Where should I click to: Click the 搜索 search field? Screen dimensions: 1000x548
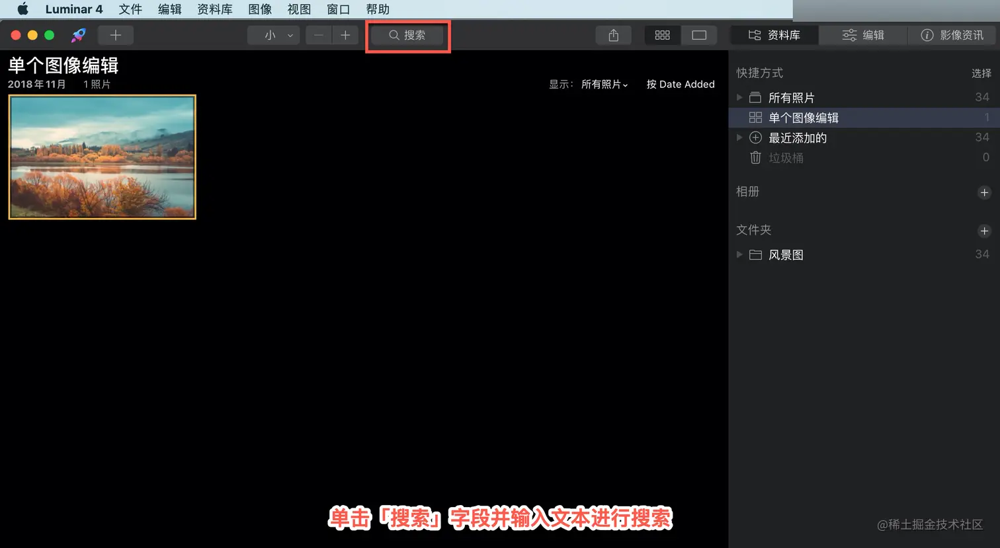click(407, 35)
